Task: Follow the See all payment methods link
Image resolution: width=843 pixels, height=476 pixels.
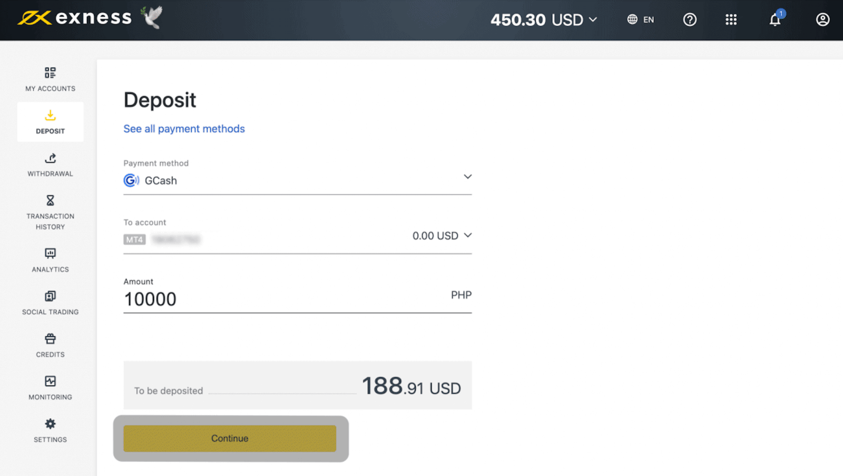Action: point(184,129)
